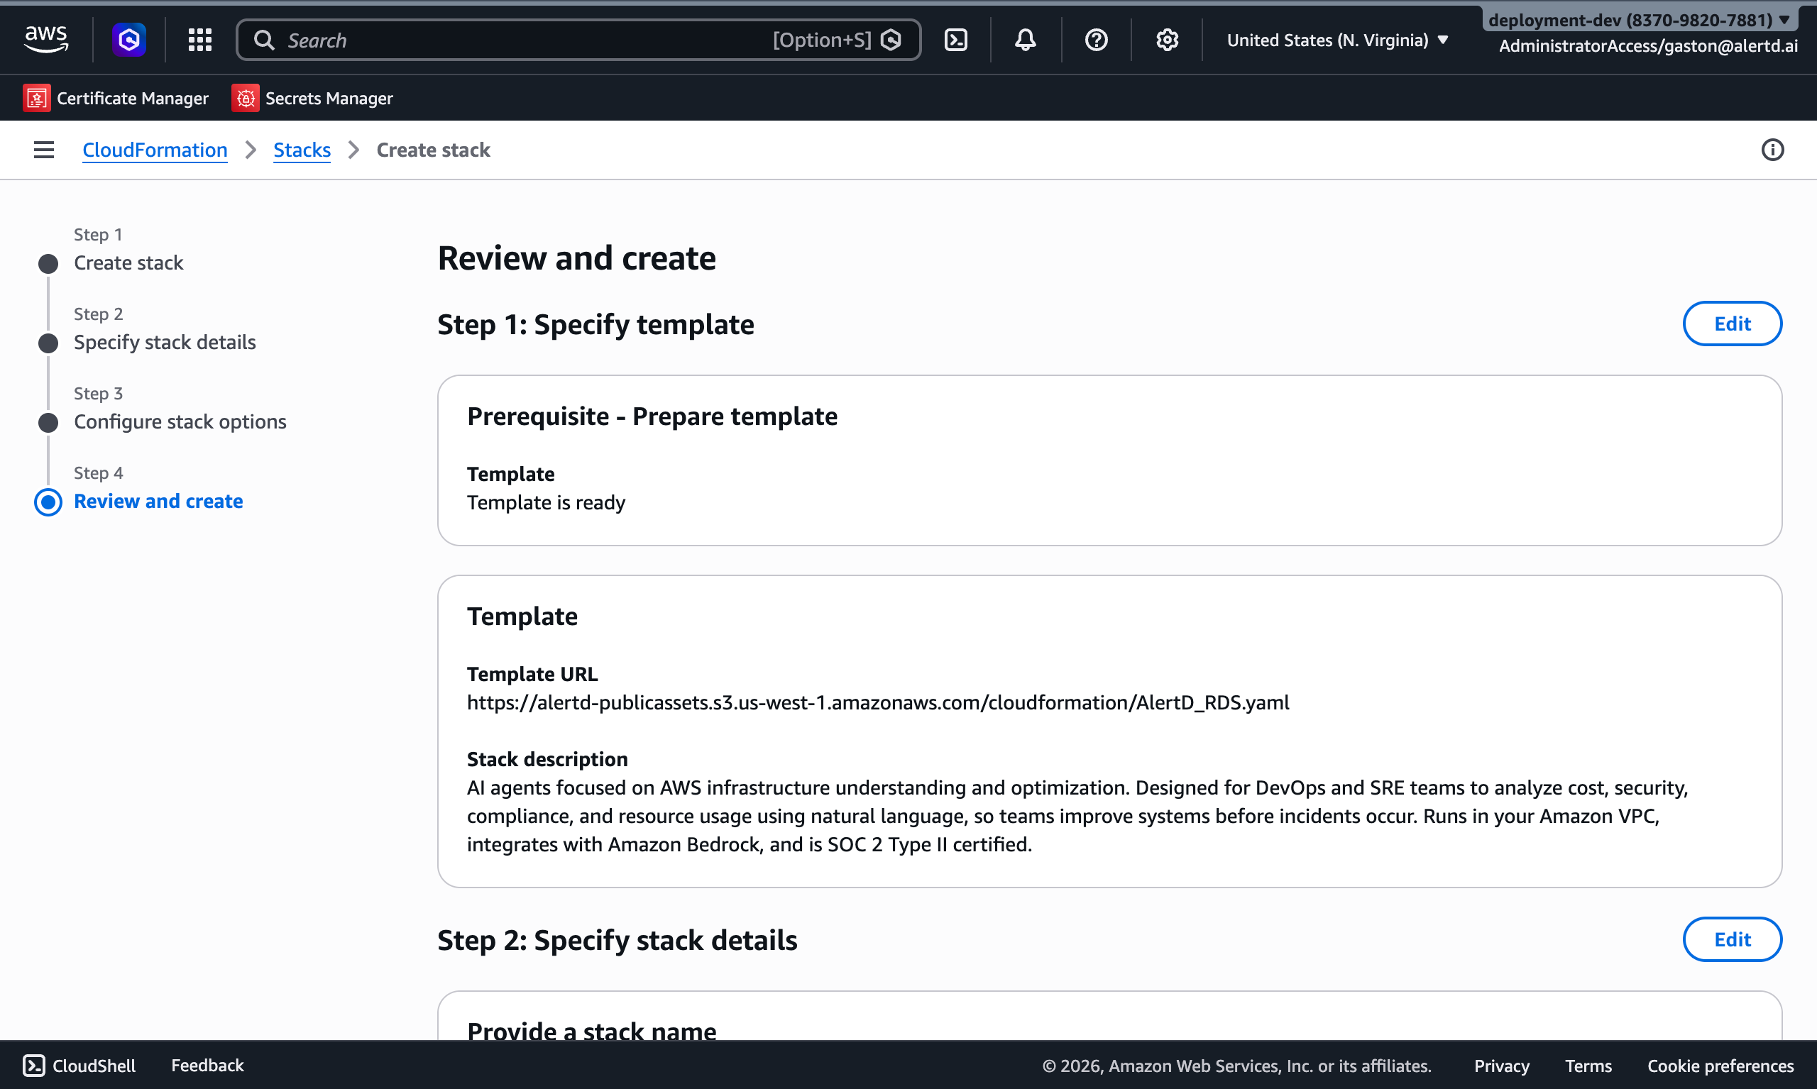Viewport: 1817px width, 1089px height.
Task: Edit Step 1: Specify template
Action: coord(1732,324)
